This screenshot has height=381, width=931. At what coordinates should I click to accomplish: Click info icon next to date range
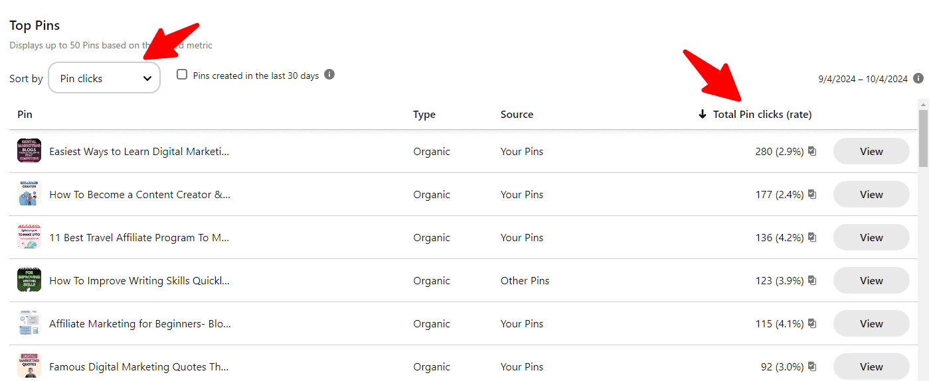click(x=918, y=78)
